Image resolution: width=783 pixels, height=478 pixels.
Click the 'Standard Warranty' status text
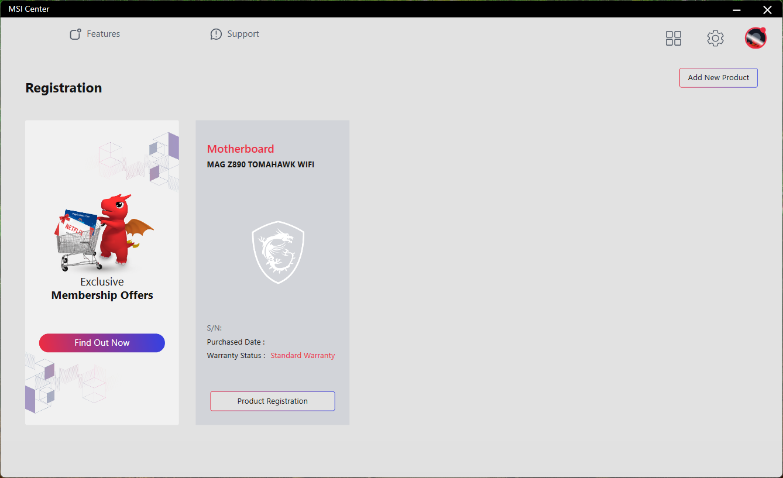coord(303,356)
